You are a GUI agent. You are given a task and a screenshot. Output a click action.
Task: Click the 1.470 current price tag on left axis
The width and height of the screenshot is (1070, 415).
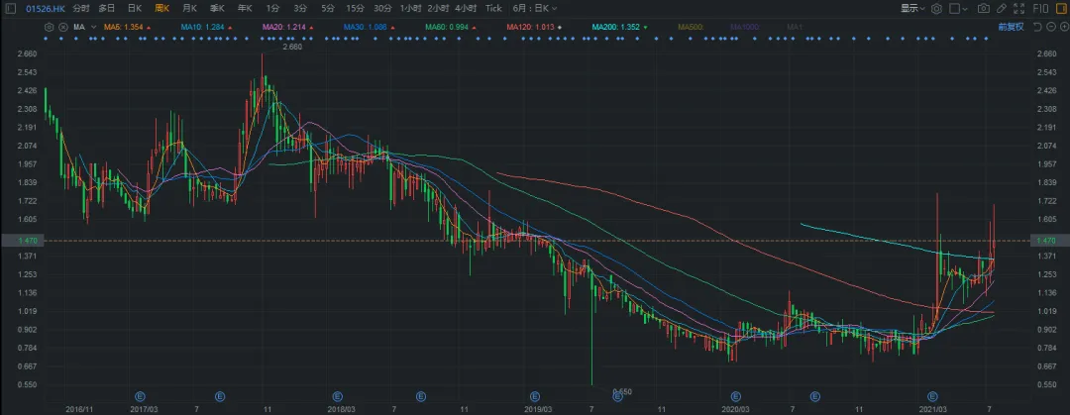point(21,241)
